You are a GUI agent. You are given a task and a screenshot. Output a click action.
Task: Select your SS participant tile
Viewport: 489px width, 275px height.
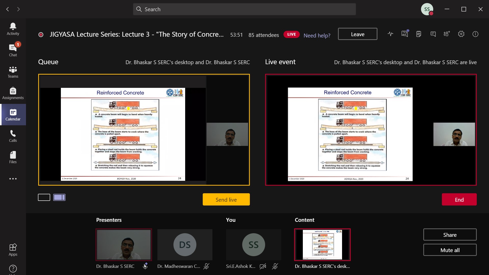[x=254, y=245]
